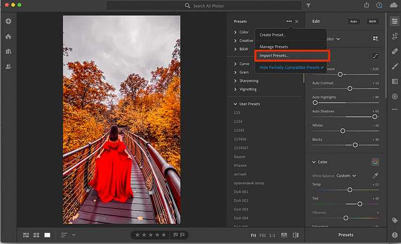
Task: Click the Tint slider handle
Action: tap(360, 204)
